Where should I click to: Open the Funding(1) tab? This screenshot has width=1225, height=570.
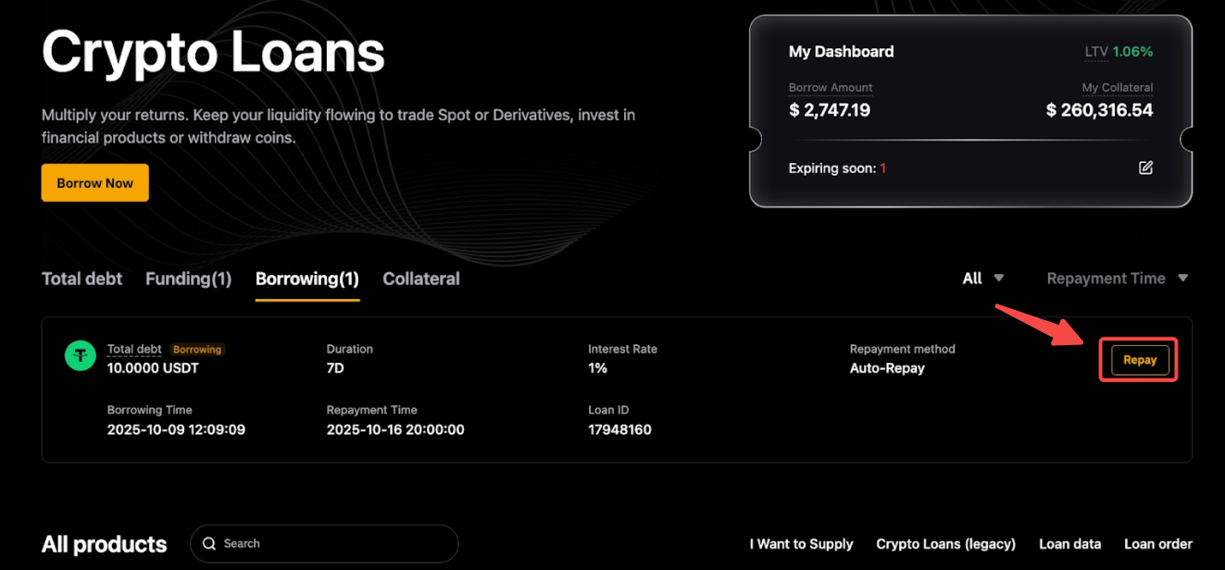[x=188, y=279]
